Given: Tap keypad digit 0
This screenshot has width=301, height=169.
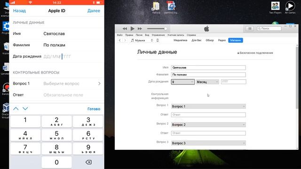Looking at the screenshot, I should click(56, 162).
